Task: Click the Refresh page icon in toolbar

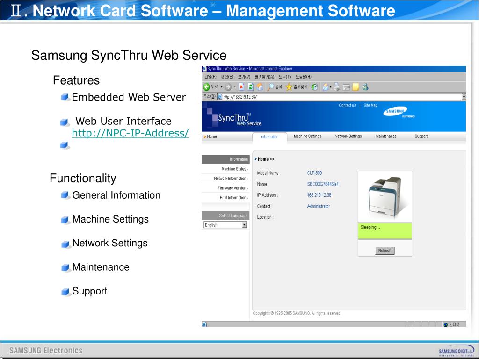Action: click(251, 87)
